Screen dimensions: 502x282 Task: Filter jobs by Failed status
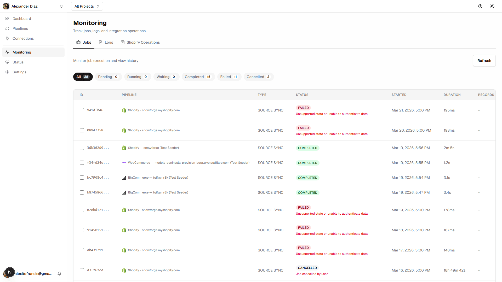click(x=229, y=77)
